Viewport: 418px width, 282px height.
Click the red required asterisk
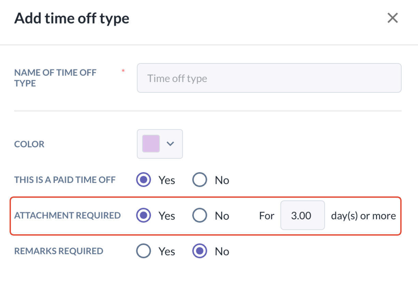click(x=123, y=71)
